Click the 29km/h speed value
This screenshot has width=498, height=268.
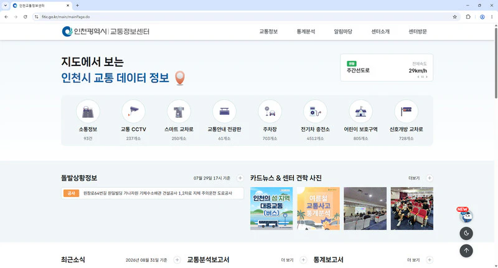click(x=418, y=70)
